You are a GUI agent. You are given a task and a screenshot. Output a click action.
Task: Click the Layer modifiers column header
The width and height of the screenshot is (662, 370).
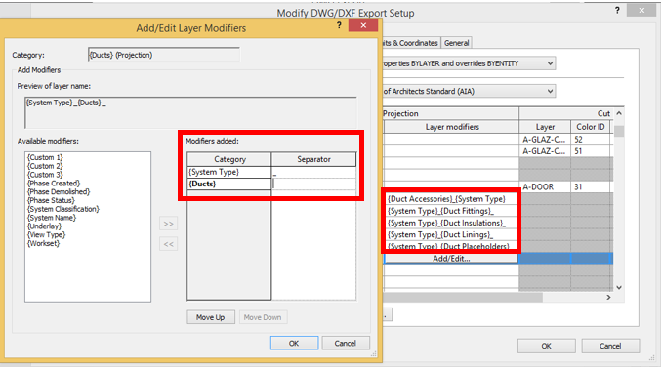(x=451, y=127)
